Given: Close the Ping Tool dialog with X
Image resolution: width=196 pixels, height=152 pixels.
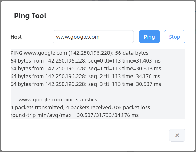Looking at the screenshot, I should coord(177,135).
